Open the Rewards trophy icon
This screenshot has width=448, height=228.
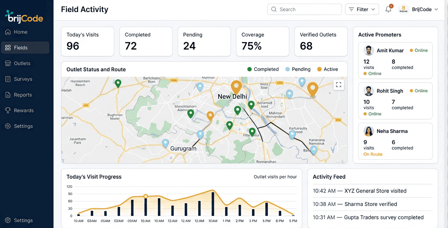8,111
